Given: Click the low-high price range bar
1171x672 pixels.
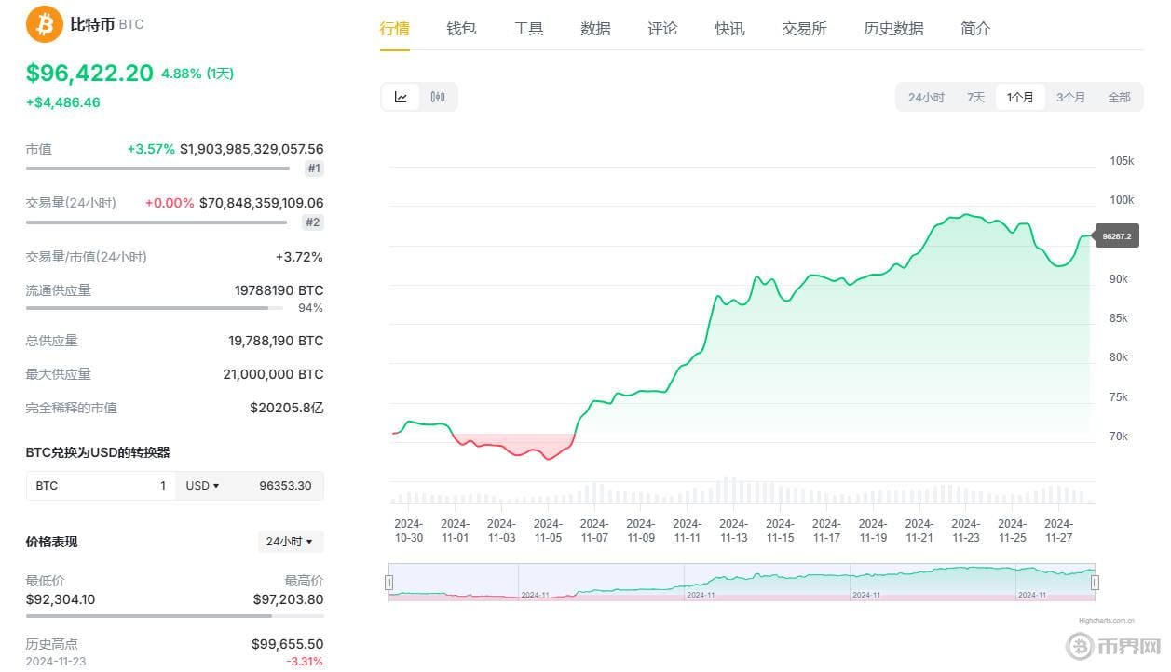Looking at the screenshot, I should 175,615.
